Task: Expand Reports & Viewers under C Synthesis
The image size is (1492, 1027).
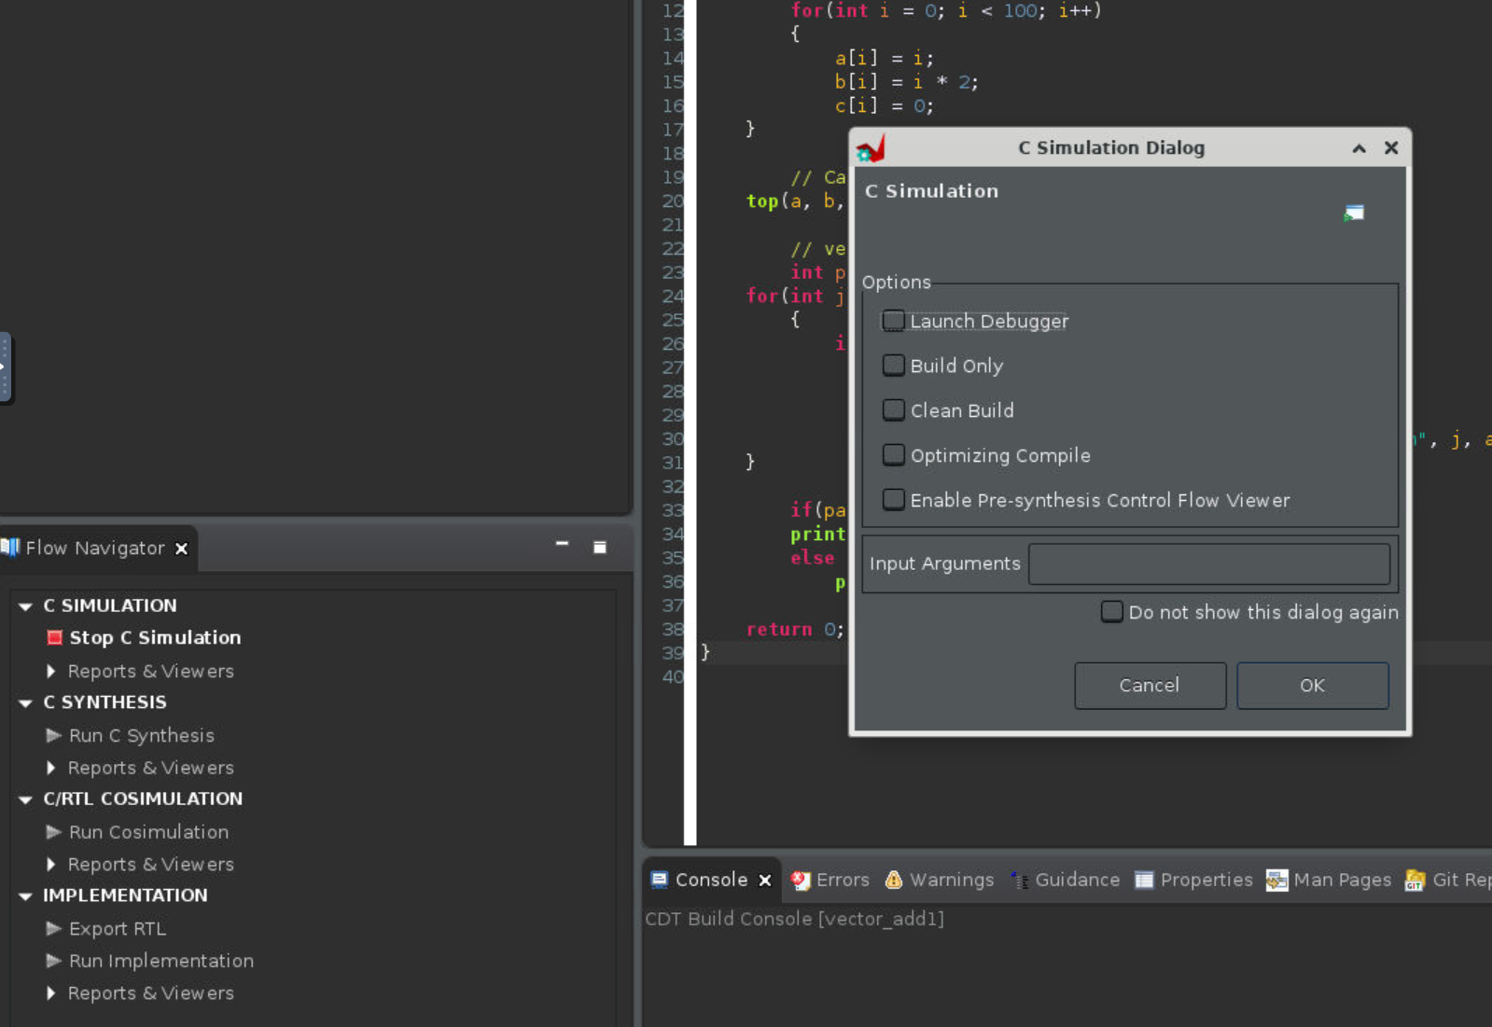Action: tap(51, 768)
